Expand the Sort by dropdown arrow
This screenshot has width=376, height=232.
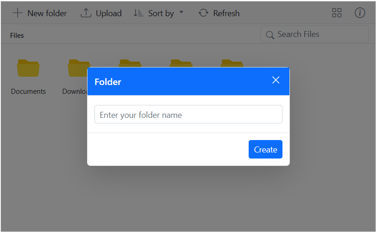181,12
